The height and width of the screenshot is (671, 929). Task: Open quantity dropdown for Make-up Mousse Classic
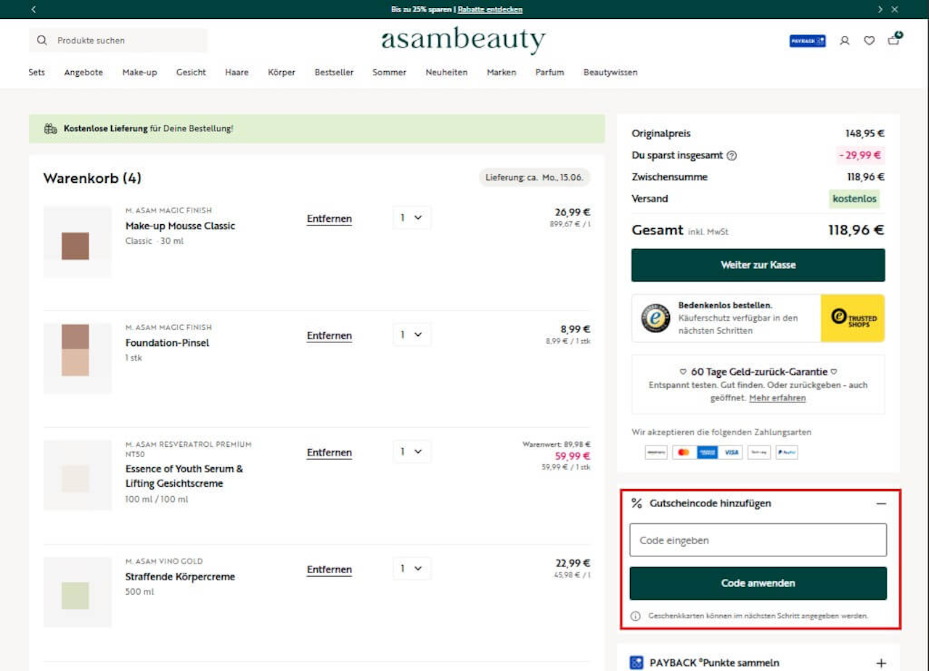click(x=412, y=218)
